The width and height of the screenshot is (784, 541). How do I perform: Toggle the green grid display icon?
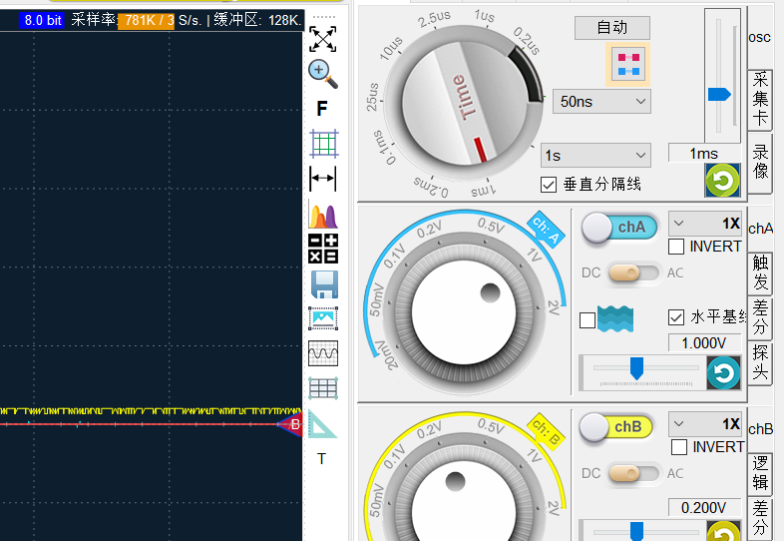323,144
